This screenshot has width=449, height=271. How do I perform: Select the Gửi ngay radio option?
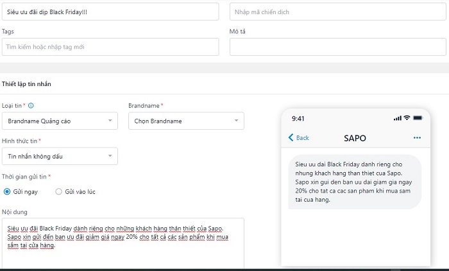[x=7, y=191]
